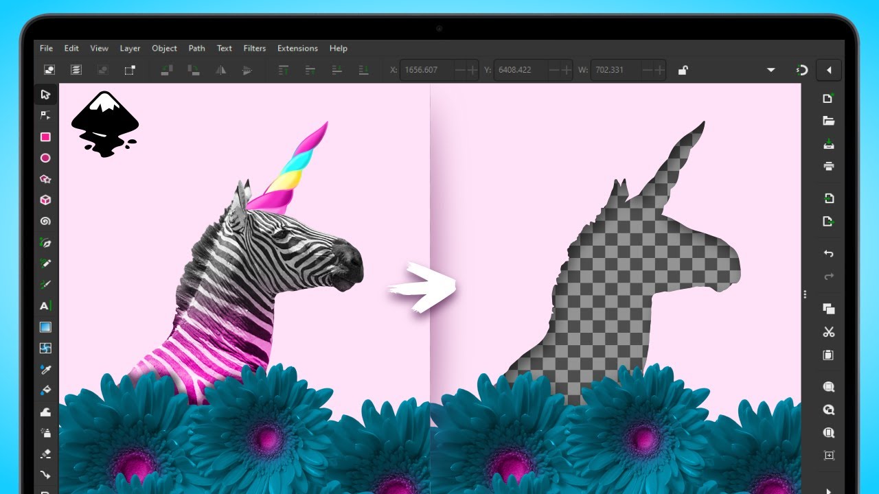This screenshot has width=879, height=494.
Task: Select the Calligraphy tool
Action: tap(45, 285)
